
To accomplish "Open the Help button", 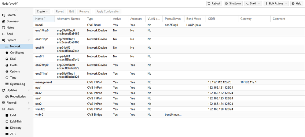I will tap(296, 4).
